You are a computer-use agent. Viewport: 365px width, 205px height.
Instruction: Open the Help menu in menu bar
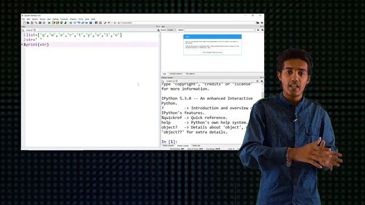(93, 19)
